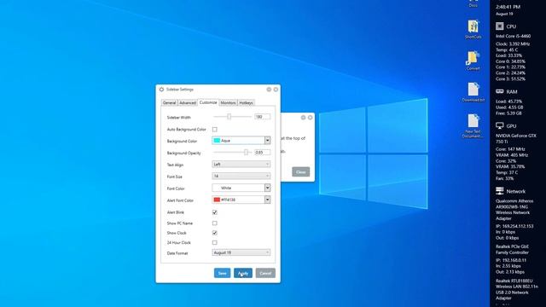Enable the 24 Hour Clock checkbox
Image resolution: width=546 pixels, height=307 pixels.
[x=214, y=242]
